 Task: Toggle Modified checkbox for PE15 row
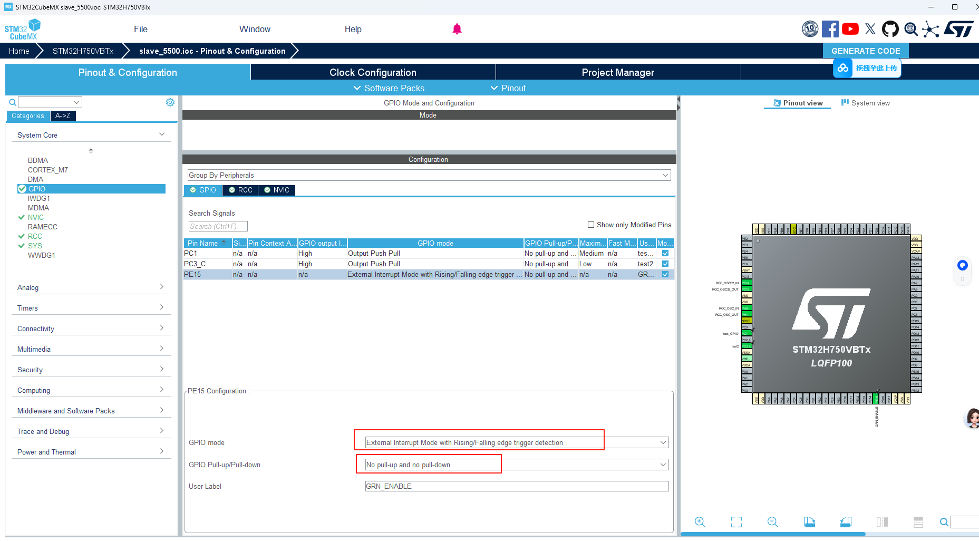tap(665, 274)
